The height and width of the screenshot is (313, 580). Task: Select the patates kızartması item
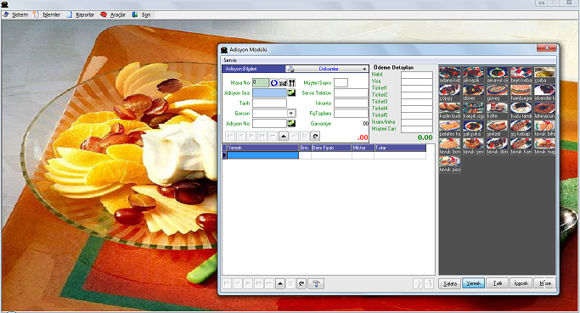point(450,129)
